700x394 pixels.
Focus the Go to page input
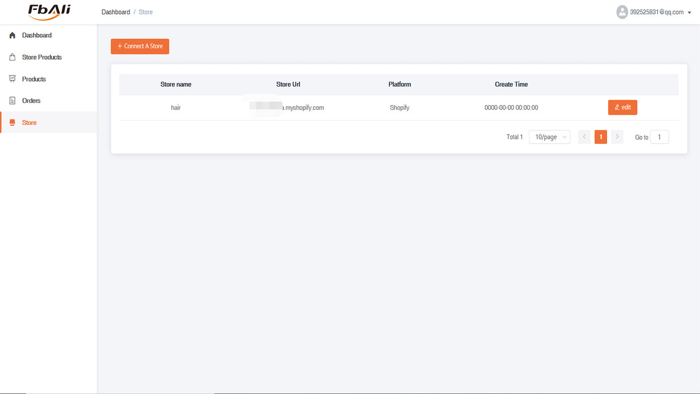(x=660, y=137)
